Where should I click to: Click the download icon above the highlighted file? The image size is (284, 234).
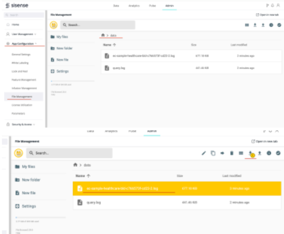click(x=251, y=153)
